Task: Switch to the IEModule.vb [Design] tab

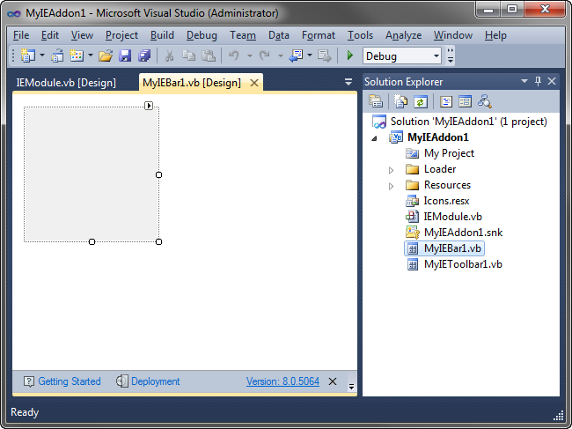Action: [66, 83]
